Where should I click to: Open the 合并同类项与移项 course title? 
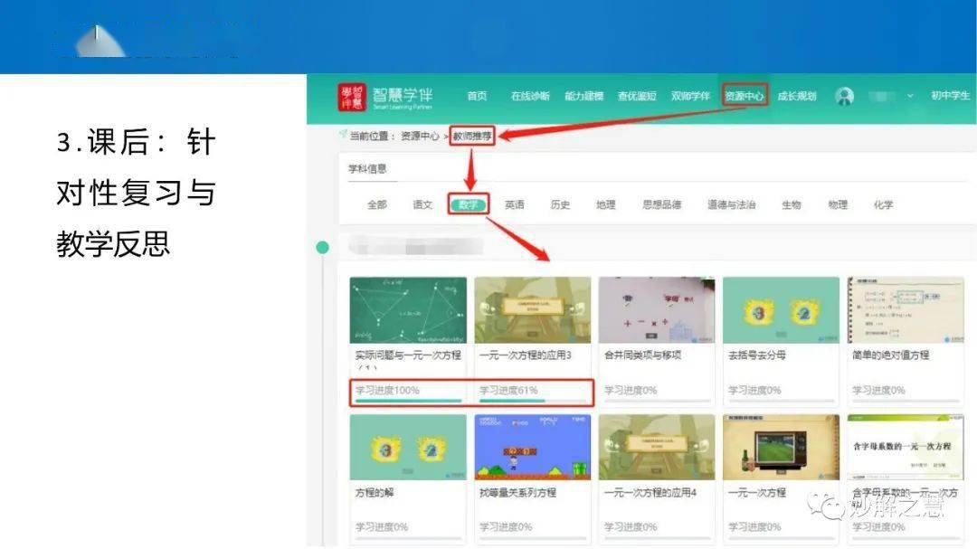tap(642, 355)
